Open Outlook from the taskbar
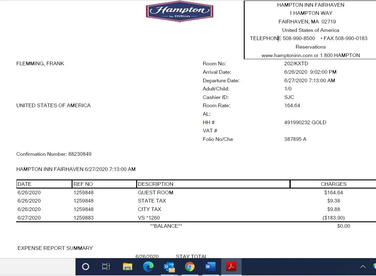This screenshot has height=276, width=376. tap(169, 267)
